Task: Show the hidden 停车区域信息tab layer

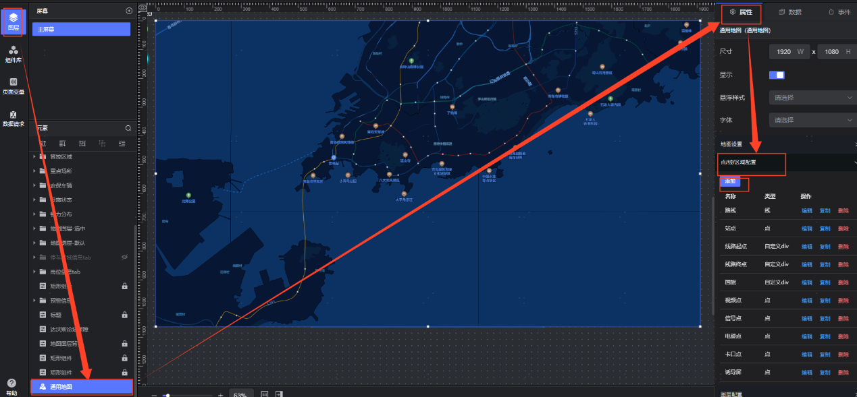Action: pos(124,257)
